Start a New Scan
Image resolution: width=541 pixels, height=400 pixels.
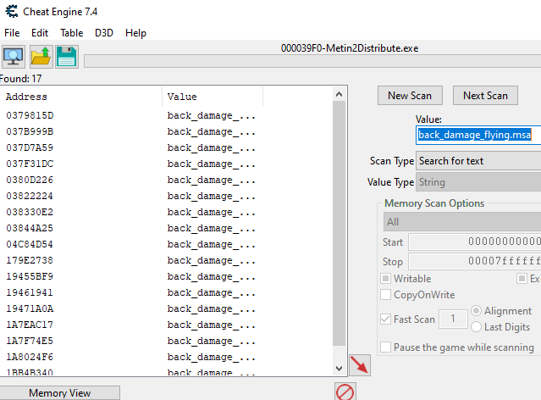(410, 95)
